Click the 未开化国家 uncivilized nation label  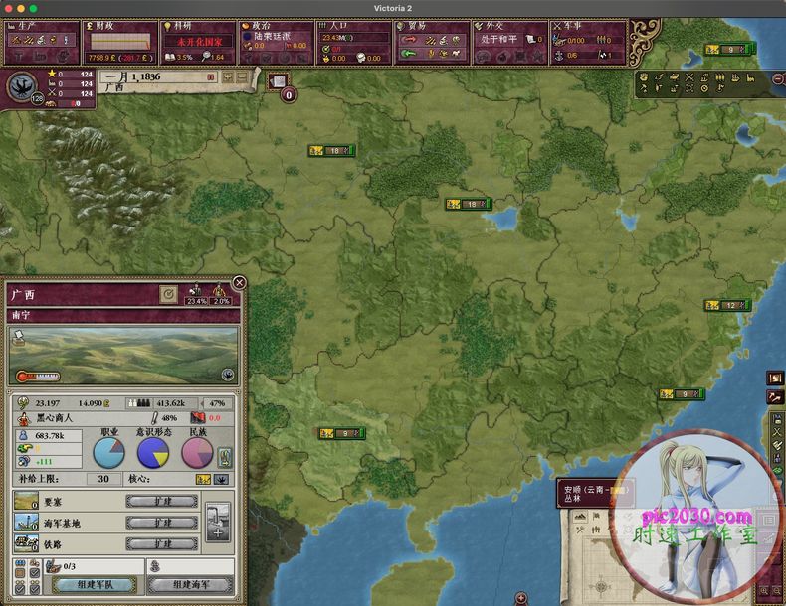199,42
